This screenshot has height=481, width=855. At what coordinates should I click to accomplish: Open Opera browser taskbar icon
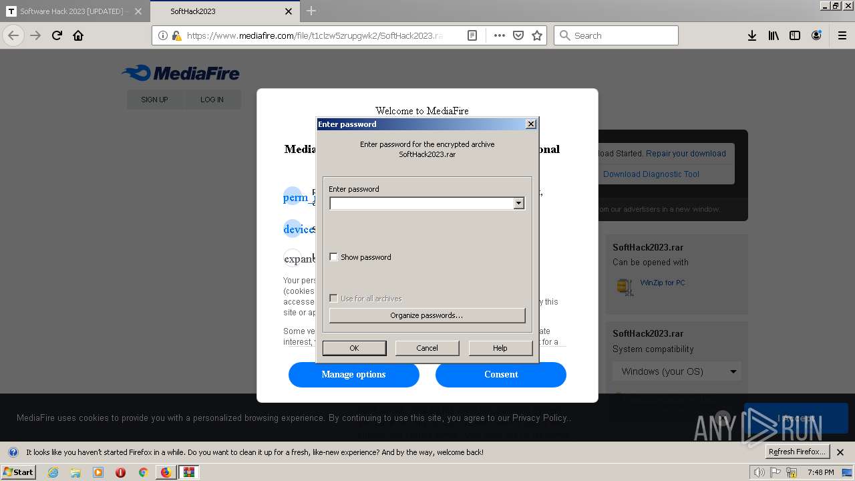pos(120,472)
